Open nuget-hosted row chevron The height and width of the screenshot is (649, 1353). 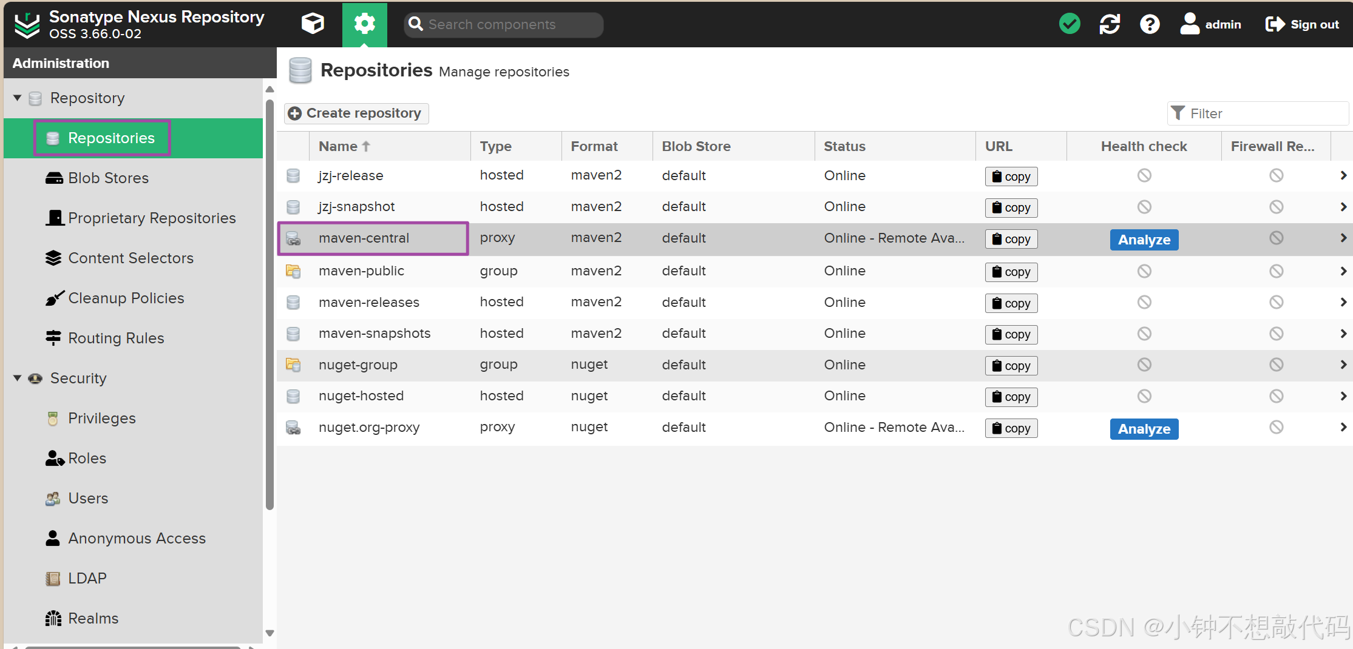coord(1343,396)
